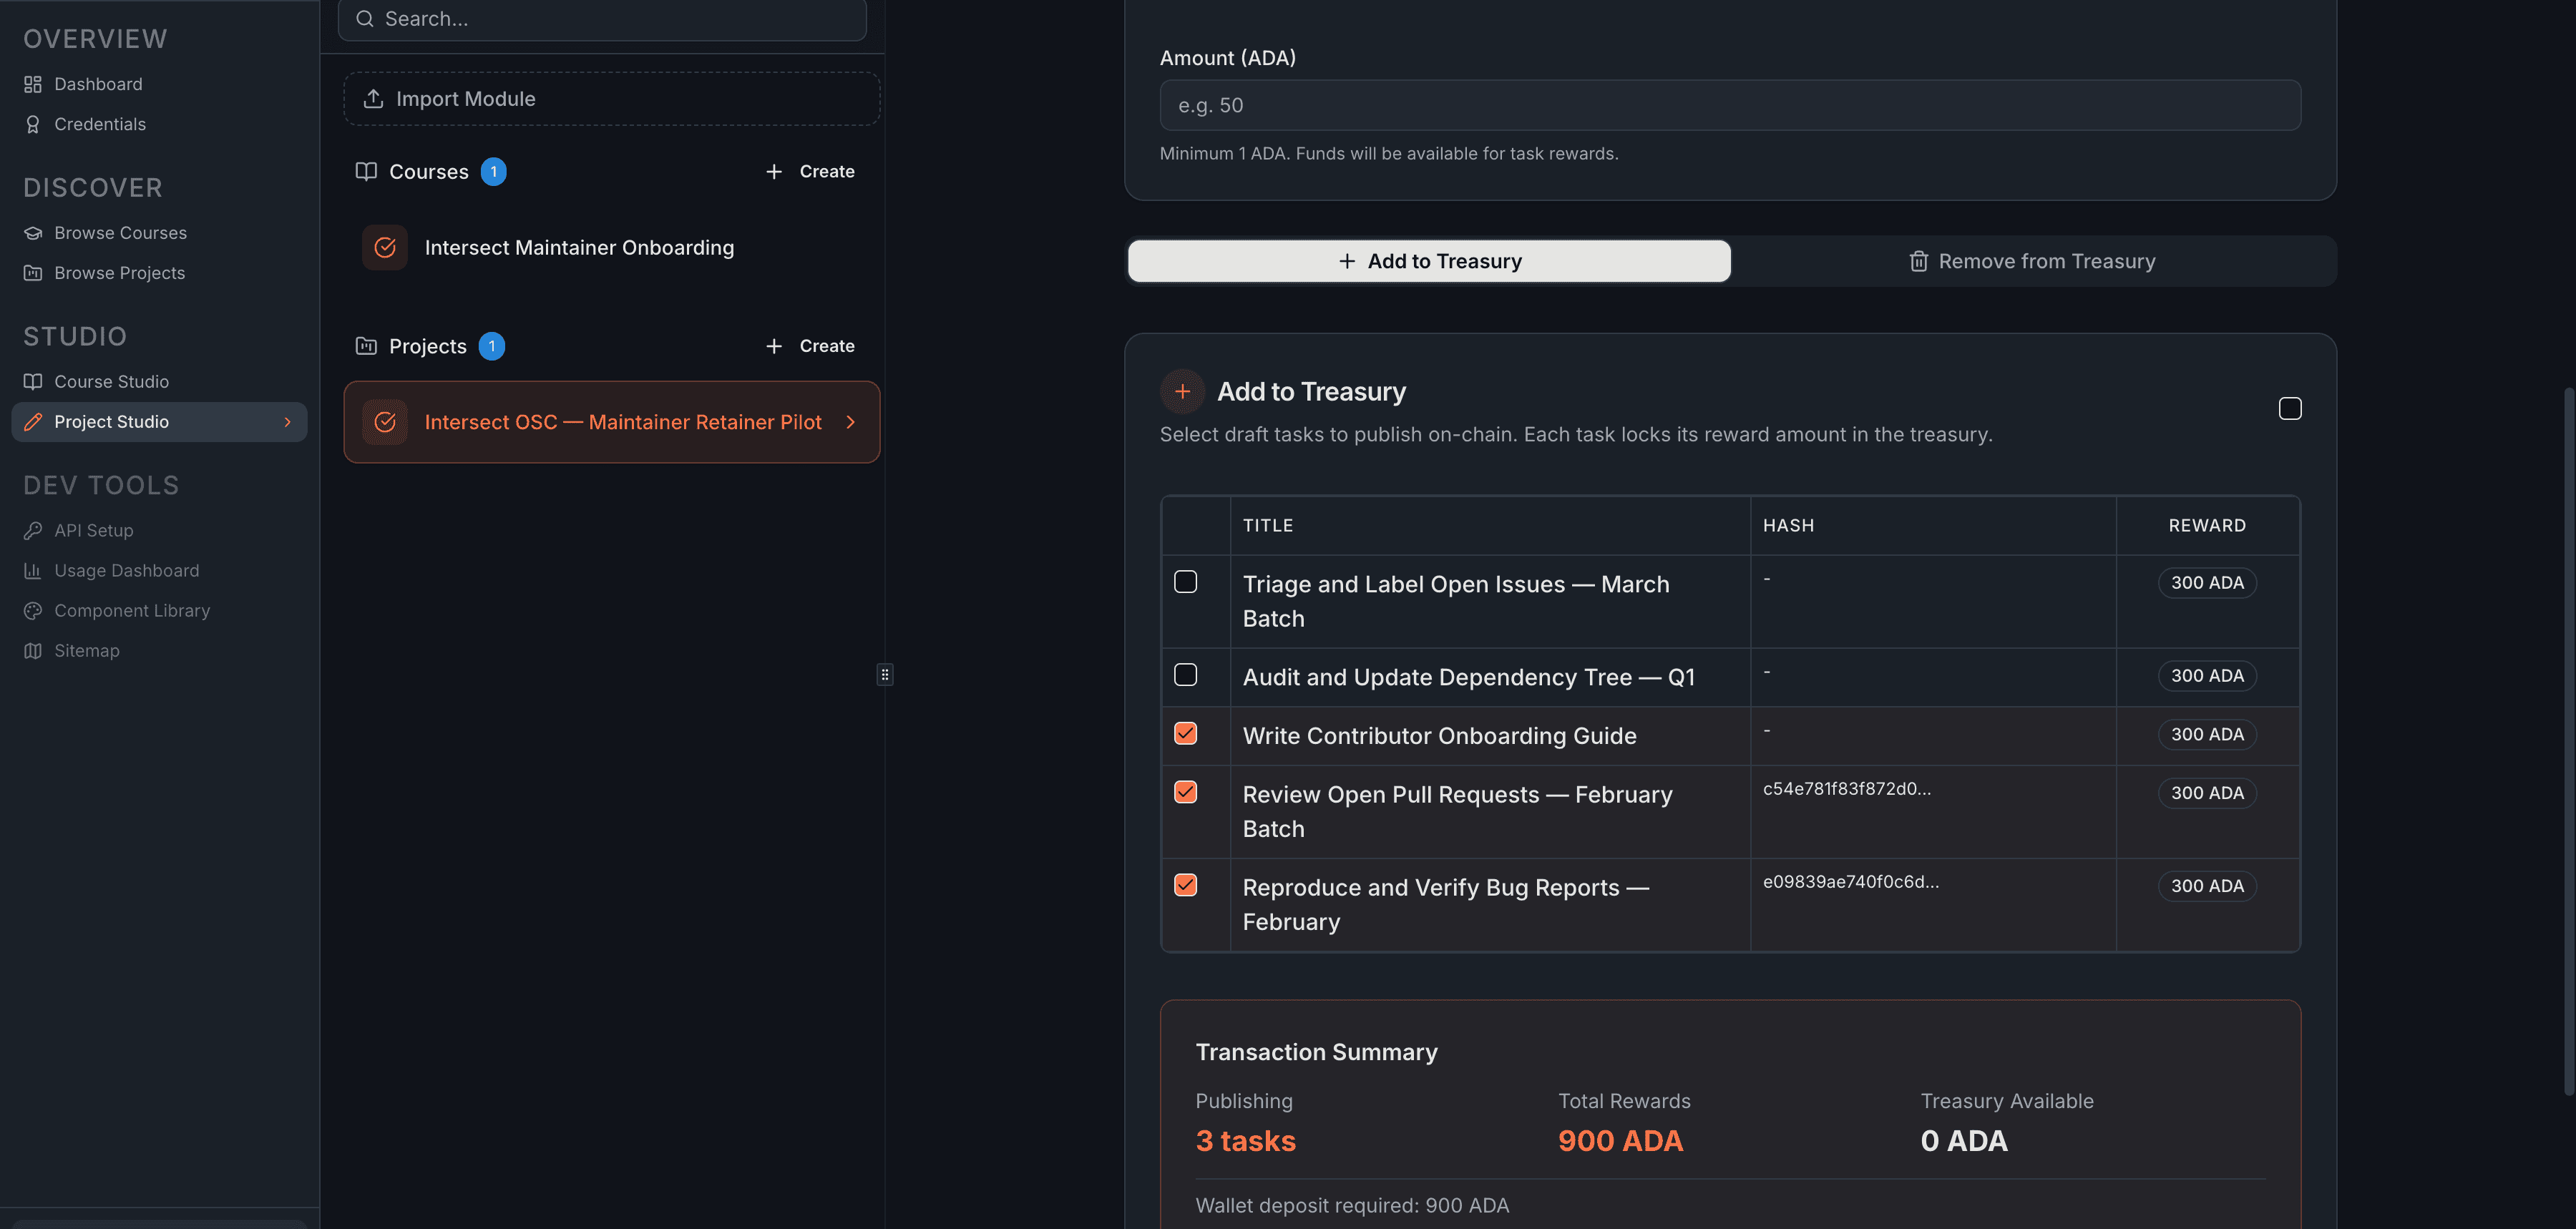Create a new project

tap(810, 346)
